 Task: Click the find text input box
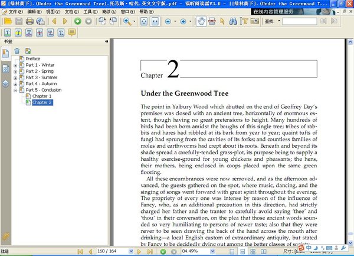tap(300, 21)
